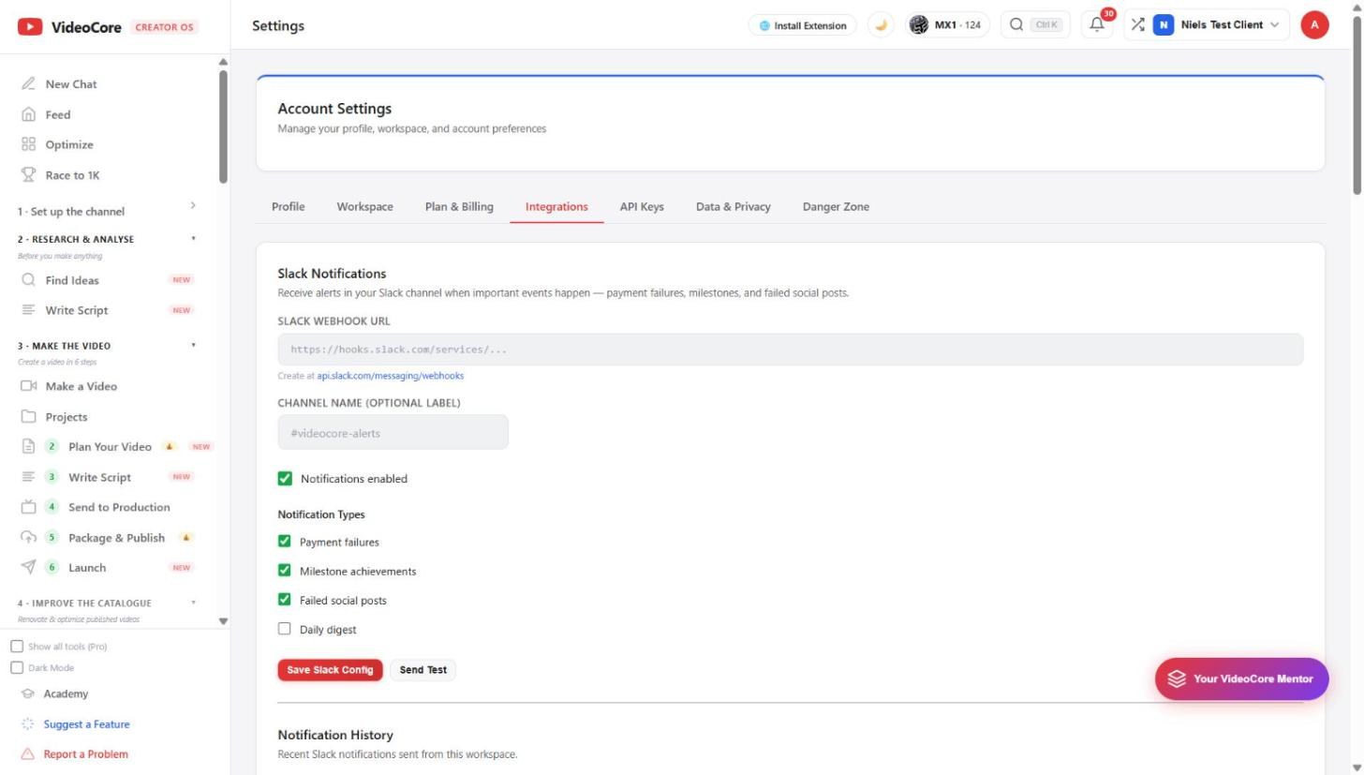1364x775 pixels.
Task: Expand Set up the channel section
Action: tap(107, 211)
